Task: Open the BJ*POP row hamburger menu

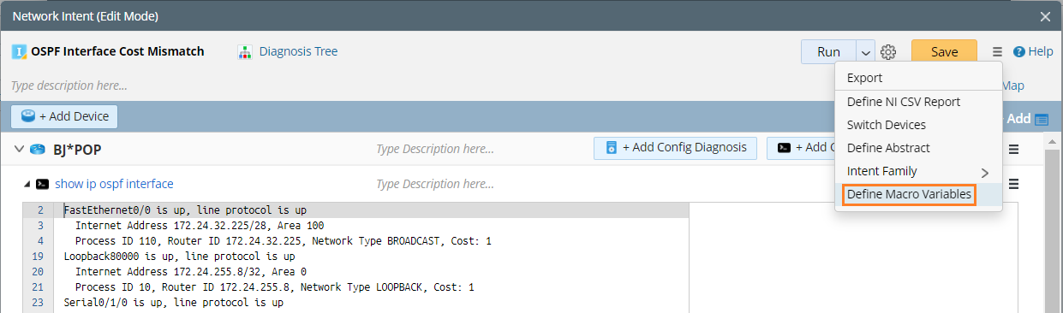Action: (1013, 149)
